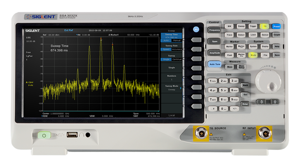
Task: Hit the Trace key
Action: [x=229, y=35]
